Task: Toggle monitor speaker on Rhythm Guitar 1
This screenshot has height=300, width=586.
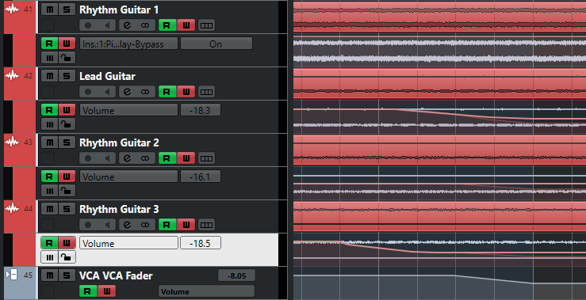Action: 107,25
